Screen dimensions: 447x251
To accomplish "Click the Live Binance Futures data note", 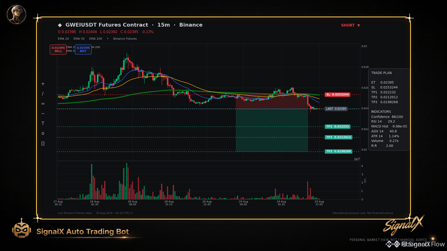I will point(75,213).
